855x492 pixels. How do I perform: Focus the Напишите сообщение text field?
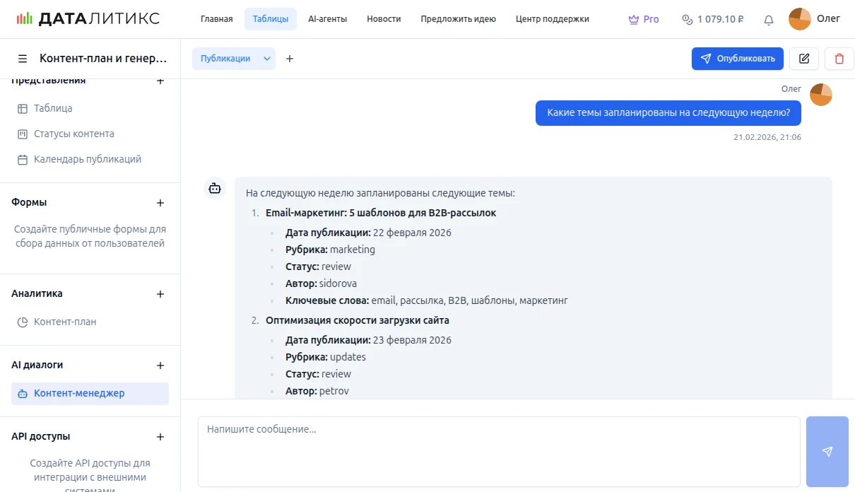coord(499,451)
